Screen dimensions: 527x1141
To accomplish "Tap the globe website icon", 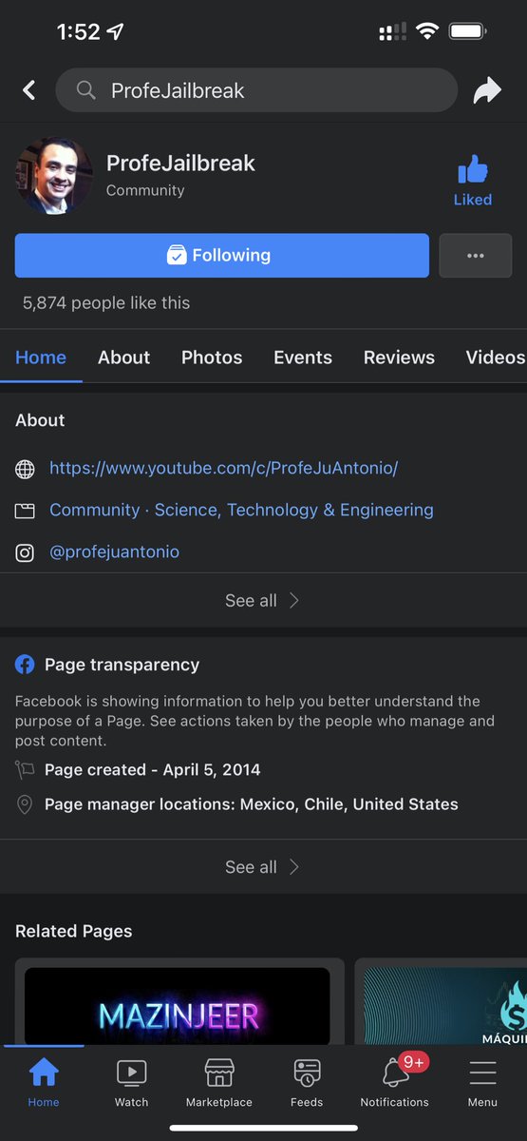I will 26,469.
